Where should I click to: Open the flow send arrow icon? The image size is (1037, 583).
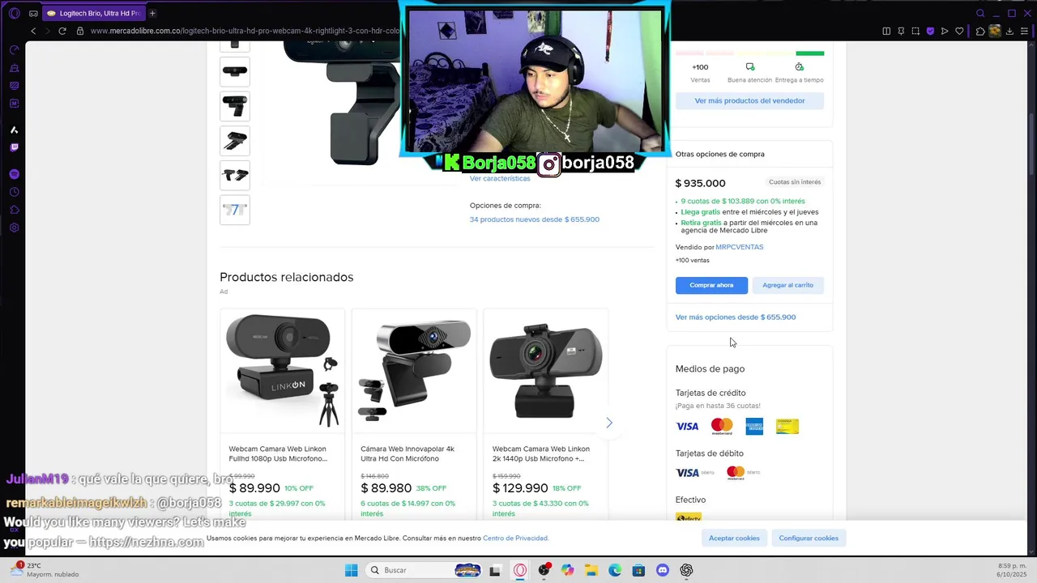pos(945,31)
